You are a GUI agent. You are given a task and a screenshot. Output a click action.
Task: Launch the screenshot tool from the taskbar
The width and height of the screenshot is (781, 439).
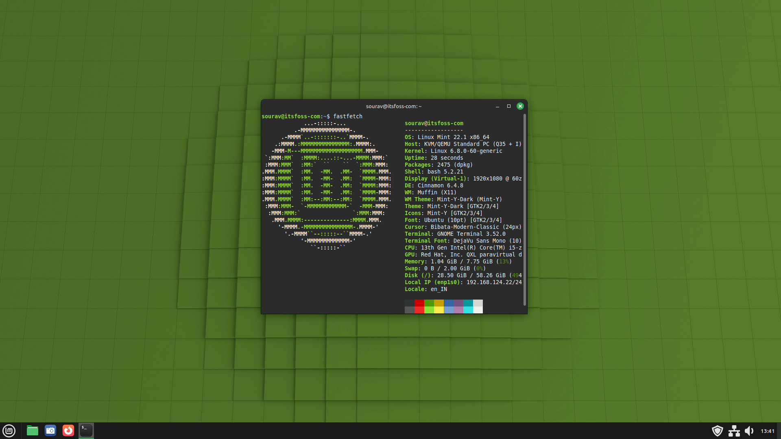[x=50, y=430]
